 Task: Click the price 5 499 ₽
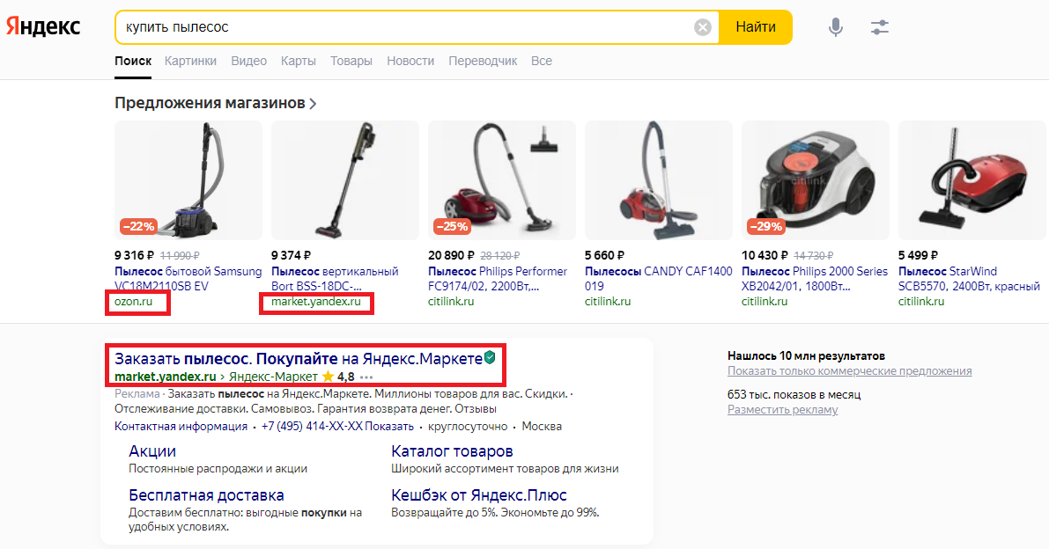pyautogui.click(x=918, y=255)
